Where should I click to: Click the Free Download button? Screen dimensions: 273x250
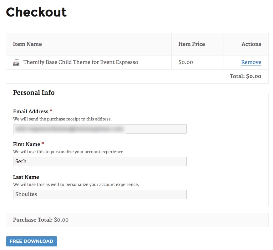pyautogui.click(x=32, y=241)
